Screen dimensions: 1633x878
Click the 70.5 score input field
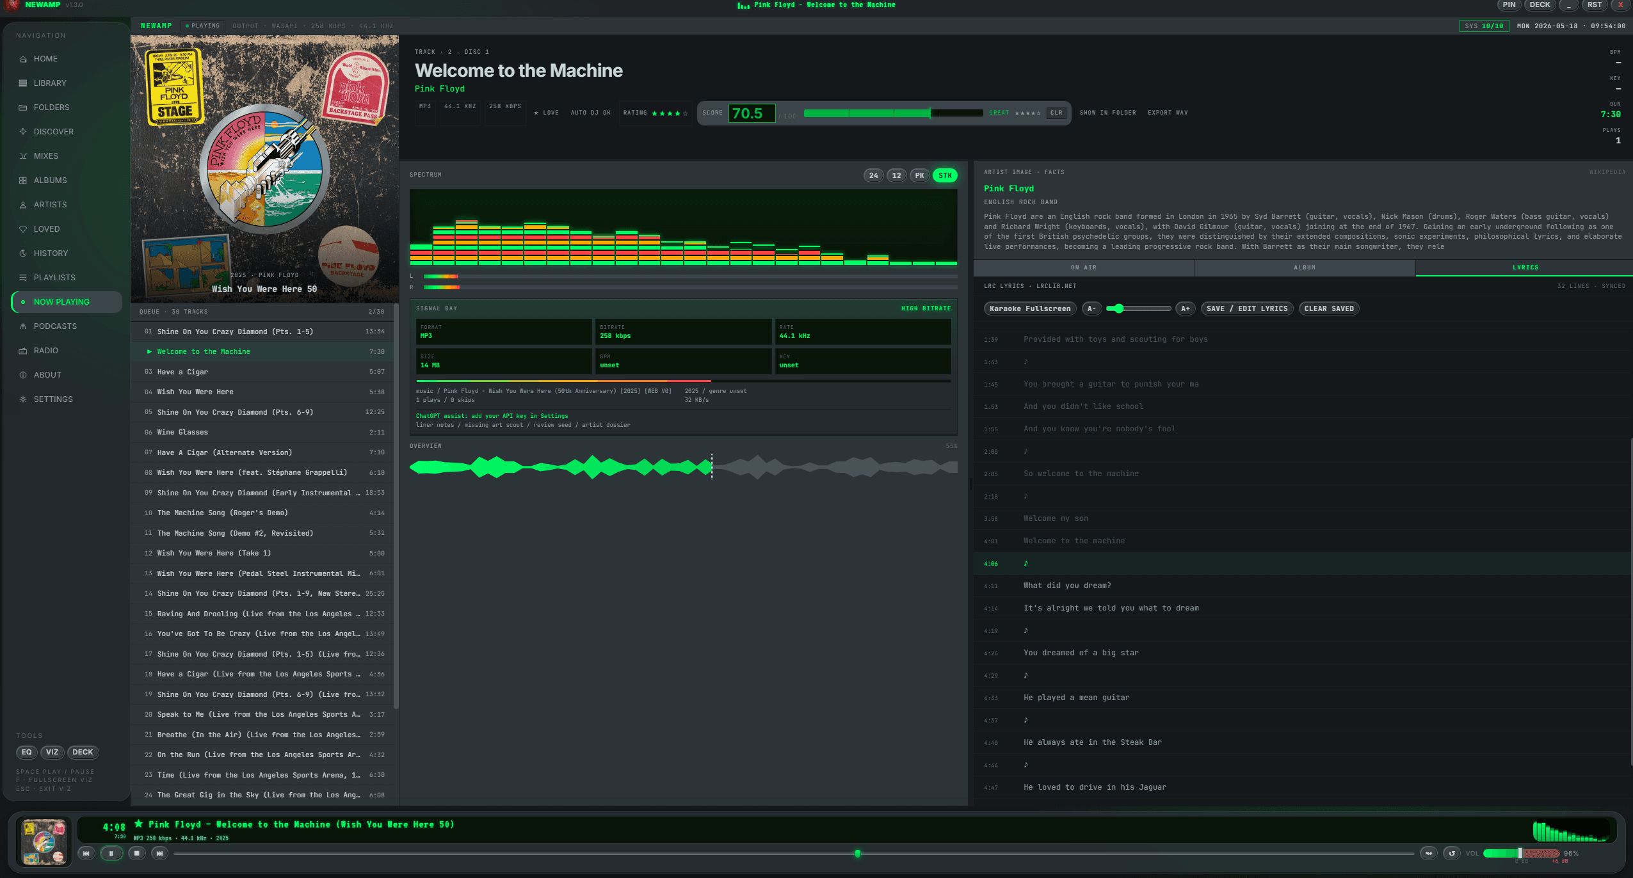pos(752,113)
